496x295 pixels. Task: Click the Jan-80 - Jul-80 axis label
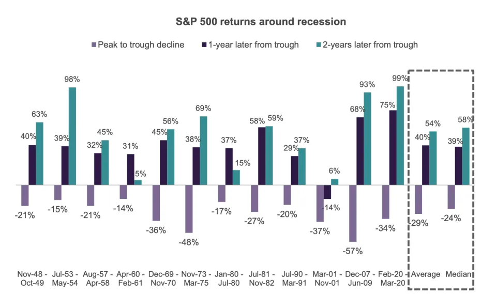pyautogui.click(x=229, y=278)
